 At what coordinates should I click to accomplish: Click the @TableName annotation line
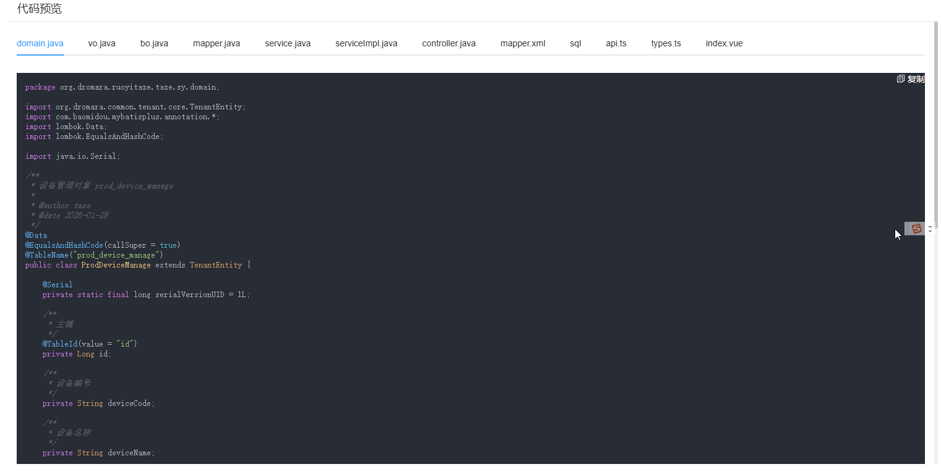pos(94,255)
